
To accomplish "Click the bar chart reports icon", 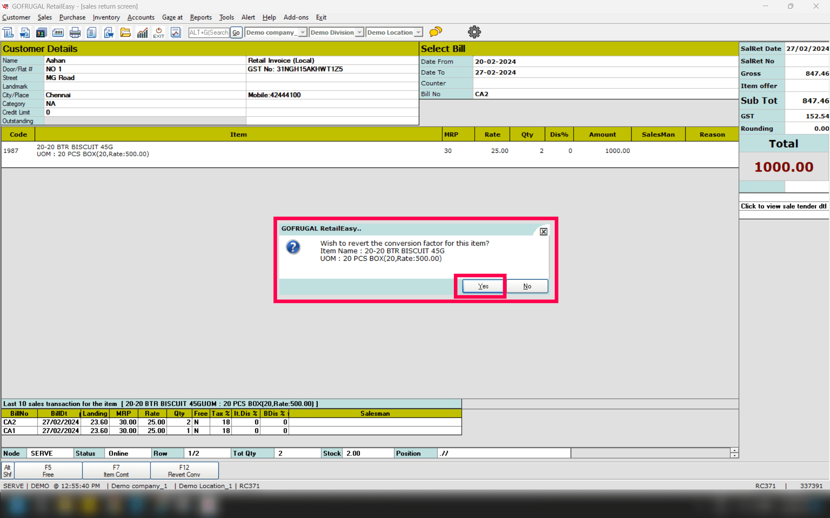I will 142,32.
